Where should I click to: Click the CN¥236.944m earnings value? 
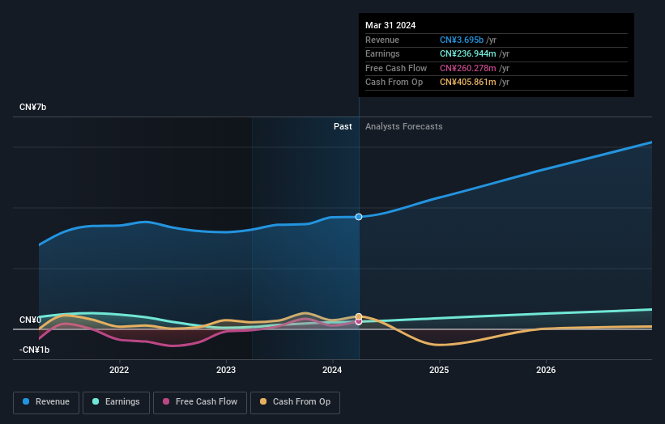pyautogui.click(x=468, y=53)
